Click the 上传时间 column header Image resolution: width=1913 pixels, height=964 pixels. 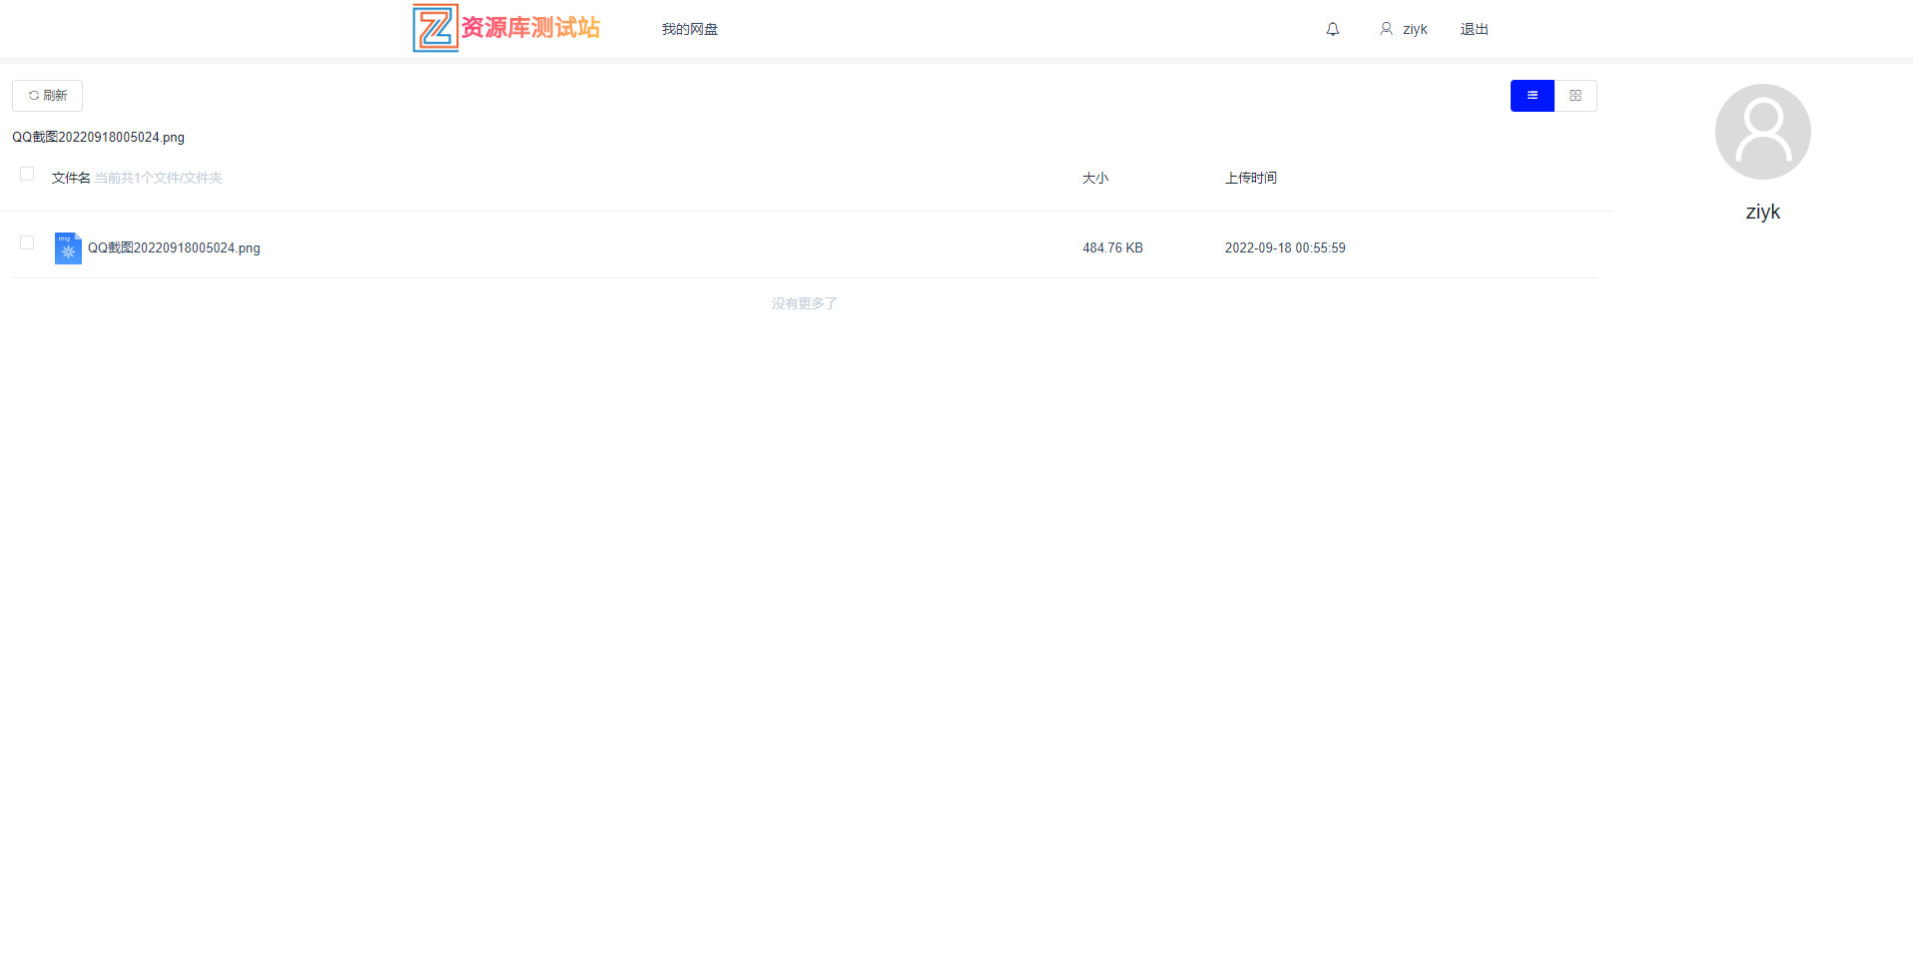coord(1251,178)
